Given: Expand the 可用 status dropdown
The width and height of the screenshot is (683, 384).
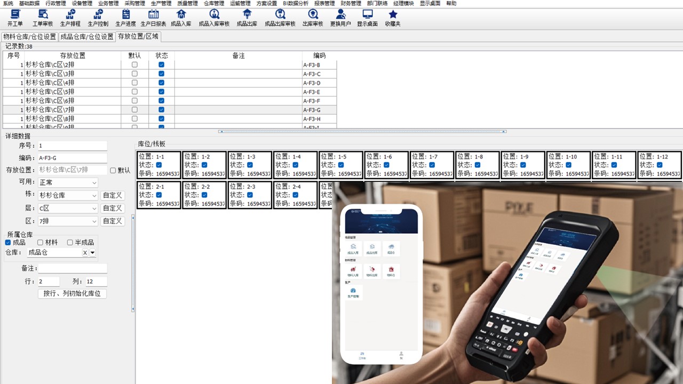Looking at the screenshot, I should (94, 183).
